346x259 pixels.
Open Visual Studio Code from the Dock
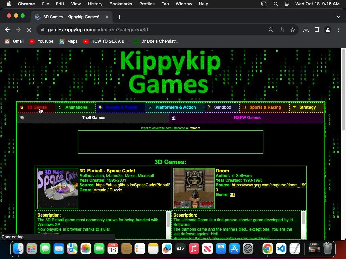281,249
